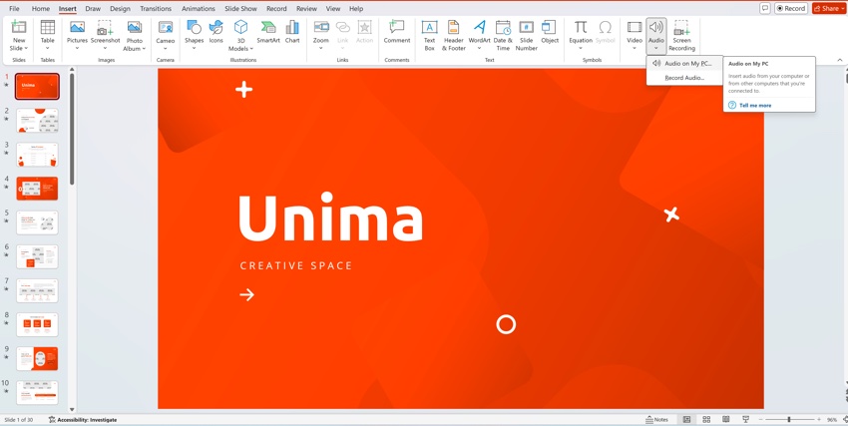Image resolution: width=848 pixels, height=426 pixels.
Task: Click the Record button at top right
Action: pos(791,9)
